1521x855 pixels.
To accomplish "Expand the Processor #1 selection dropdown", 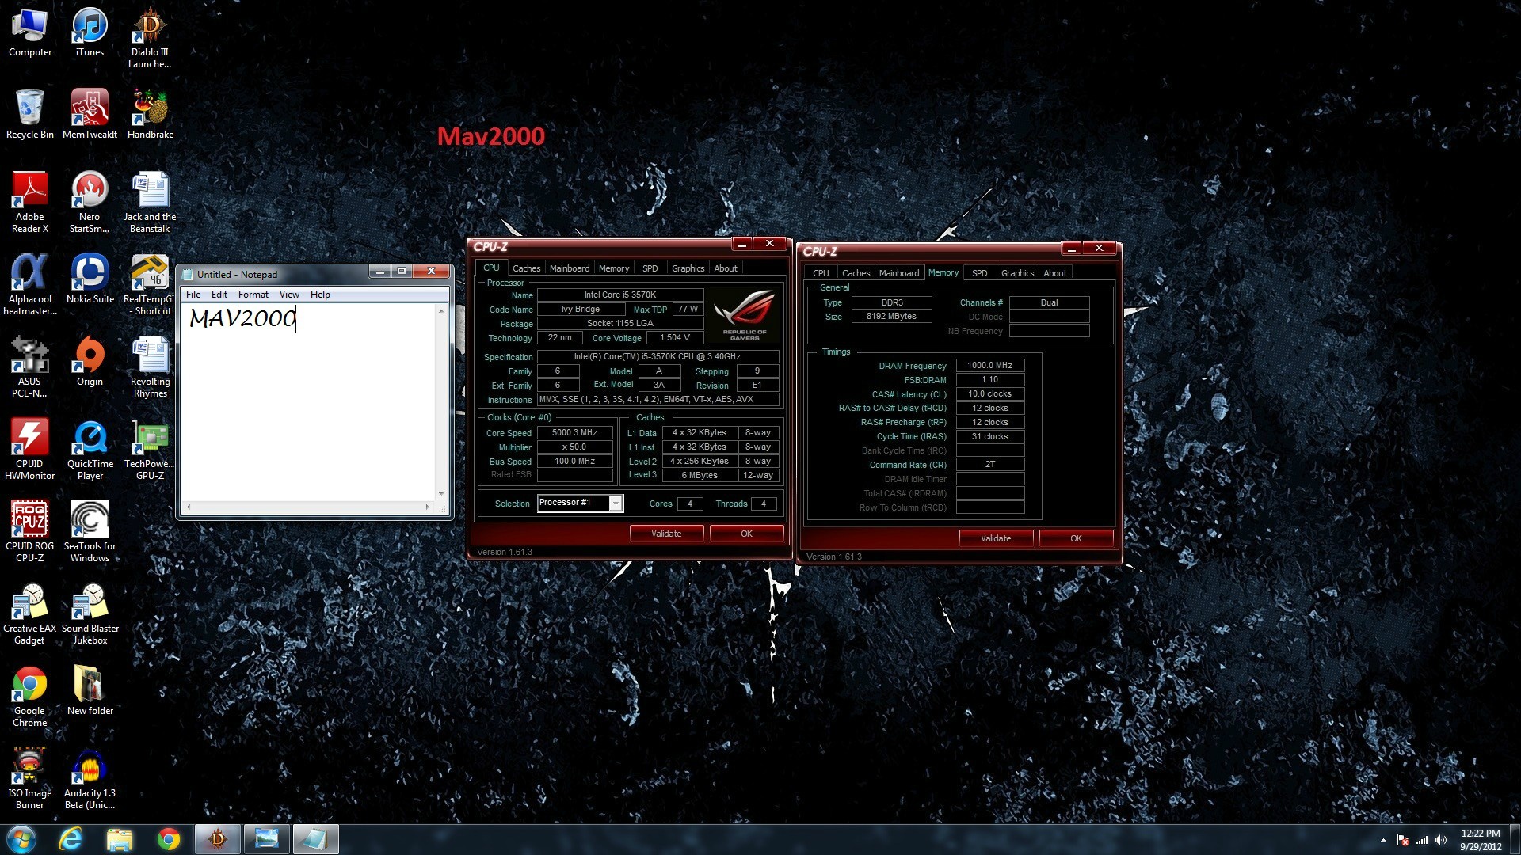I will 616,503.
